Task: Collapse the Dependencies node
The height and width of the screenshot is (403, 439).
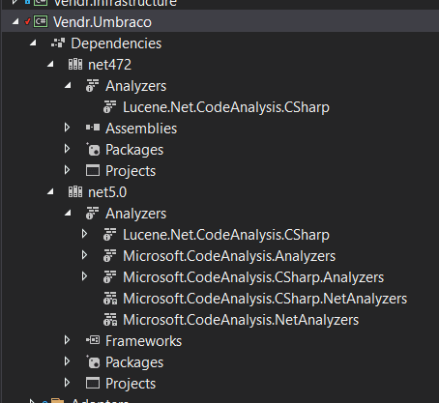Action: click(33, 43)
